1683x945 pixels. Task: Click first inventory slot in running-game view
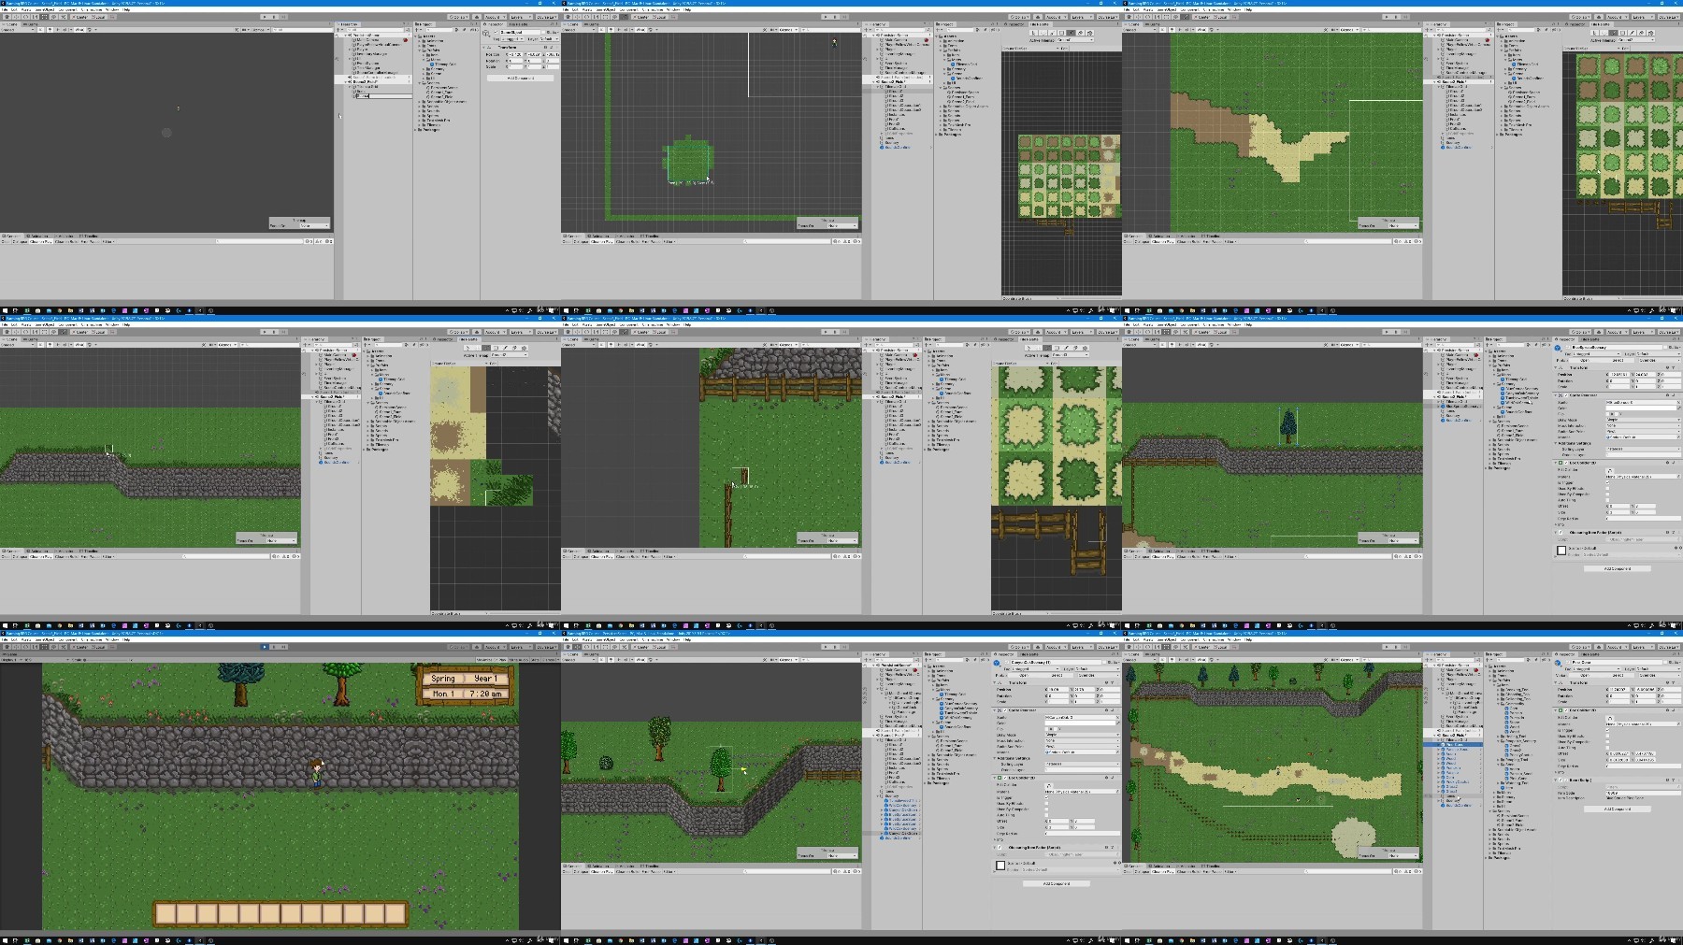point(165,913)
